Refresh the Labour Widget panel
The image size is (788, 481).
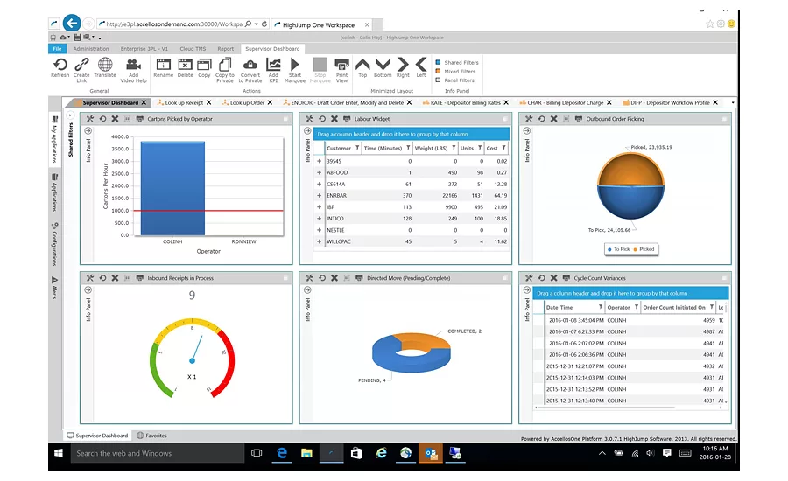pyautogui.click(x=322, y=119)
